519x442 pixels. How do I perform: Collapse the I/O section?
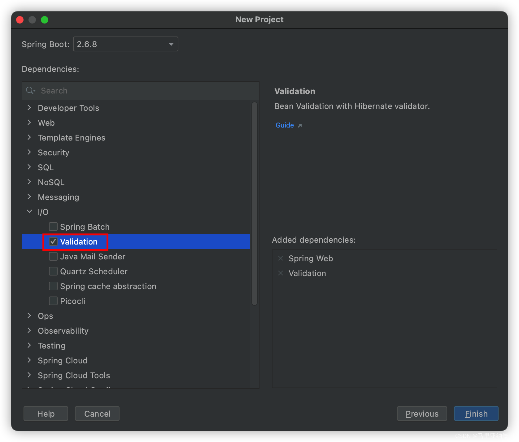tap(29, 212)
